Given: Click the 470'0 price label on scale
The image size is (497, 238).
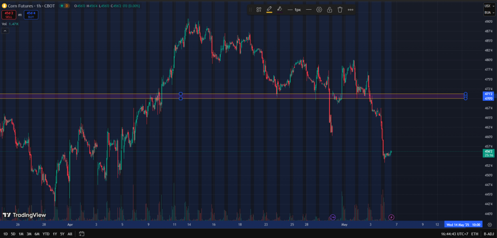Looking at the screenshot, I should coord(487,98).
